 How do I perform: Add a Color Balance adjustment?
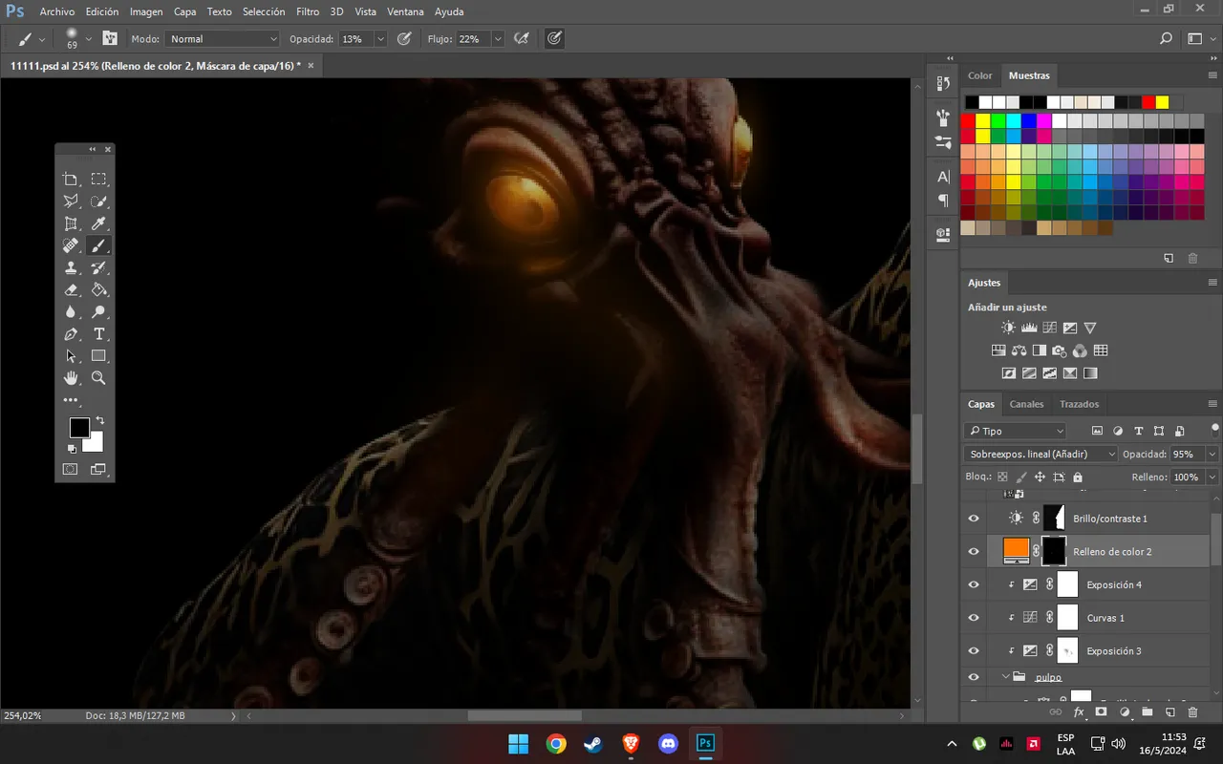point(1019,350)
